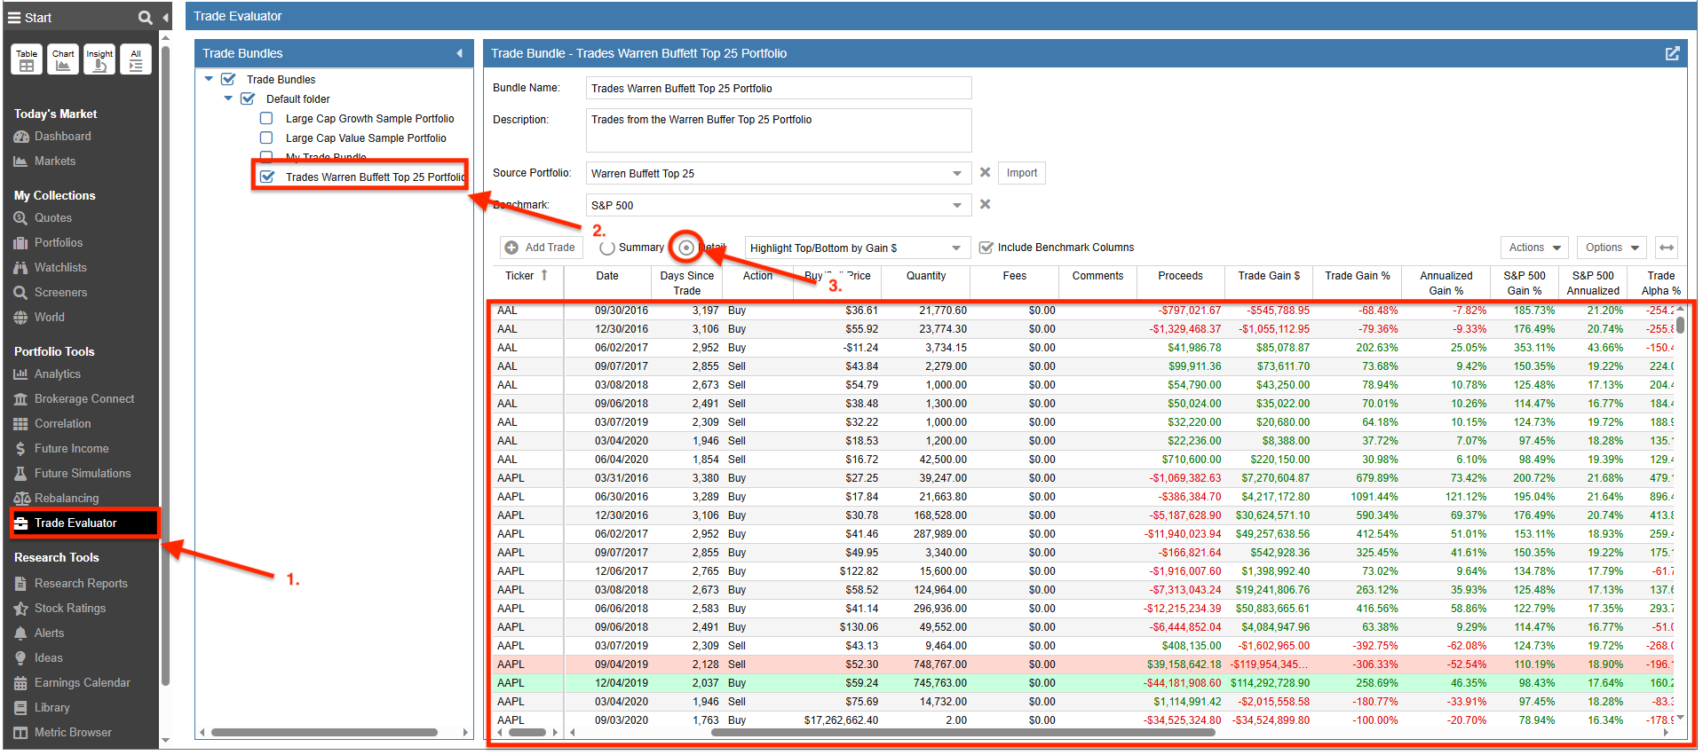
Task: Clear the Source Portfolio selection X
Action: point(985,172)
